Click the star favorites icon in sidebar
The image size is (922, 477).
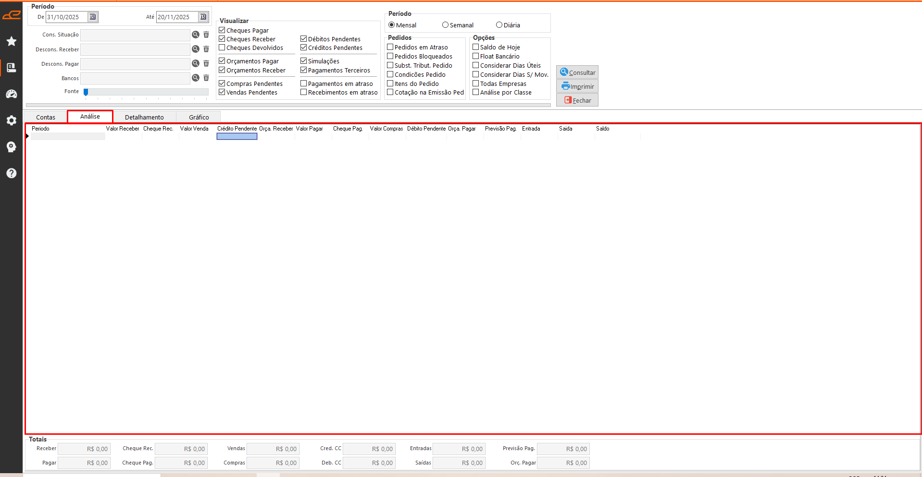click(12, 41)
